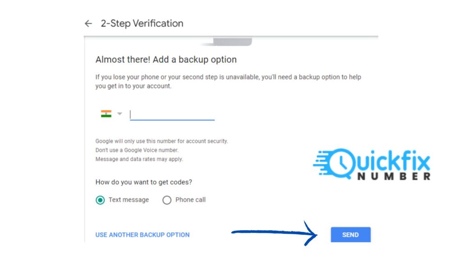462x259 pixels.
Task: Click "Almost there! Add a backup option" heading
Action: click(166, 60)
